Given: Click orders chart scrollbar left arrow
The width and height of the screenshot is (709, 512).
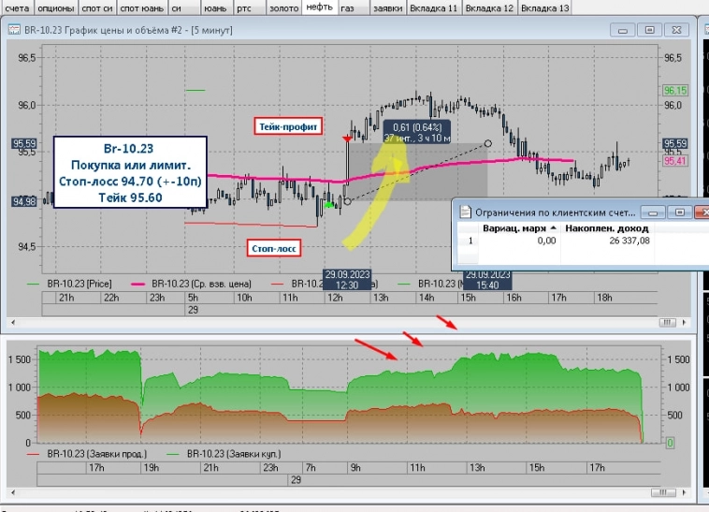Looking at the screenshot, I should (13, 492).
